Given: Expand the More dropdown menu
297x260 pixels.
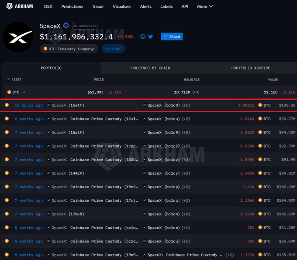Looking at the screenshot, I should click(205, 7).
